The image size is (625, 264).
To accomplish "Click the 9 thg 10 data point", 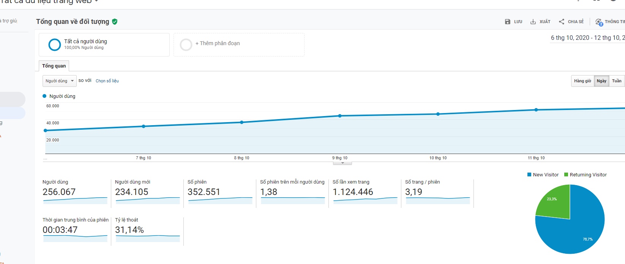I will [340, 116].
